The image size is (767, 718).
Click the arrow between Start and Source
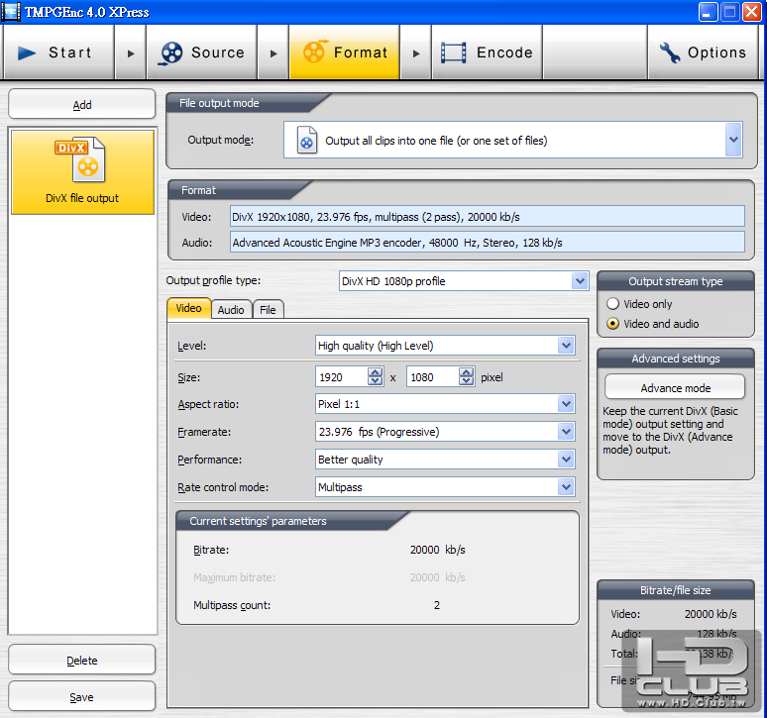point(131,53)
